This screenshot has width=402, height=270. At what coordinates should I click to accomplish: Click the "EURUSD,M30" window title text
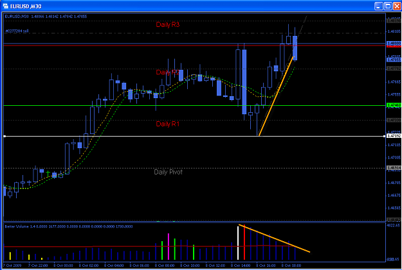pyautogui.click(x=26, y=6)
